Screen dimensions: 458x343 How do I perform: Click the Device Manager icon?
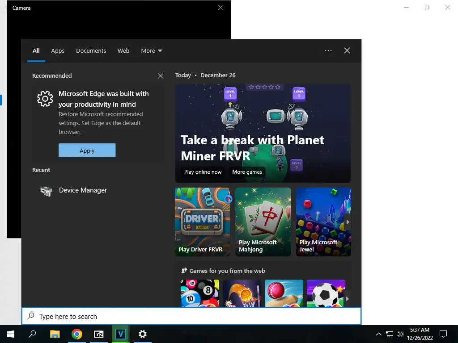46,191
